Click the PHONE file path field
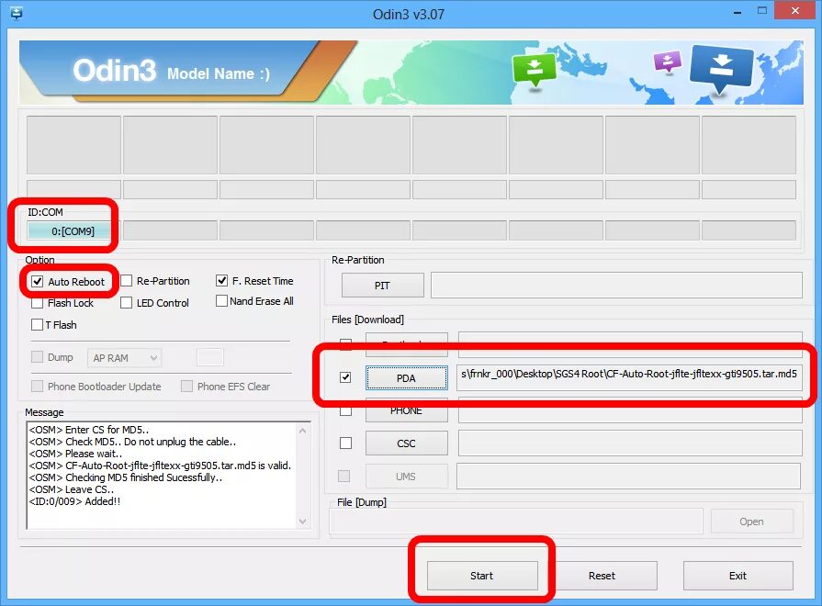 [630, 410]
